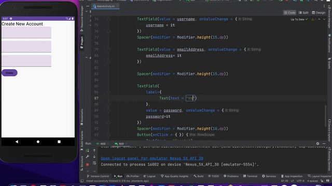Collapse fold marker at line 81
Image resolution: width=332 pixels, height=186 pixels.
coord(108,61)
